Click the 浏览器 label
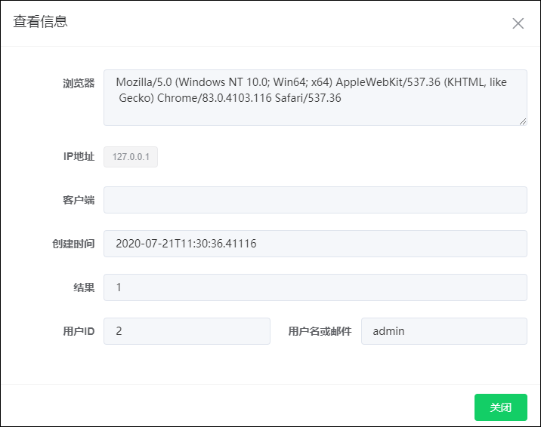 point(79,83)
